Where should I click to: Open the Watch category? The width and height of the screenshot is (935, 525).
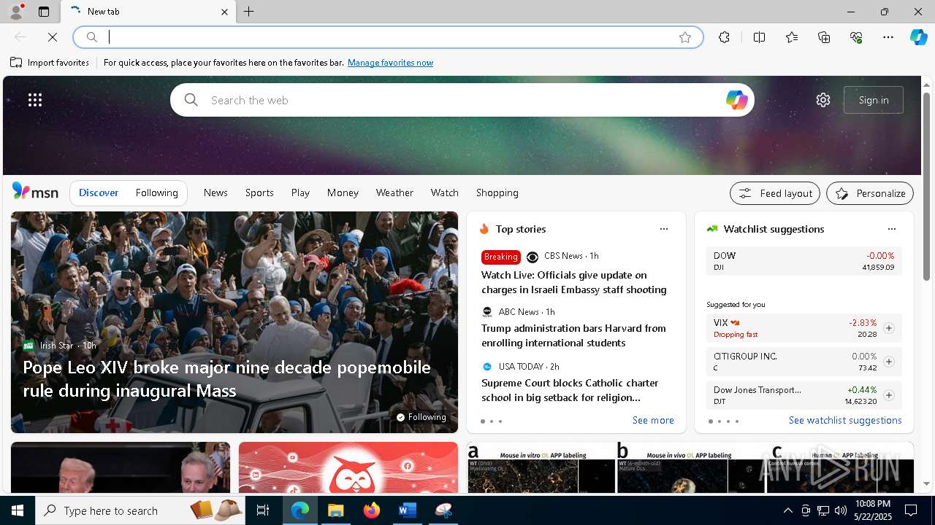coord(445,192)
